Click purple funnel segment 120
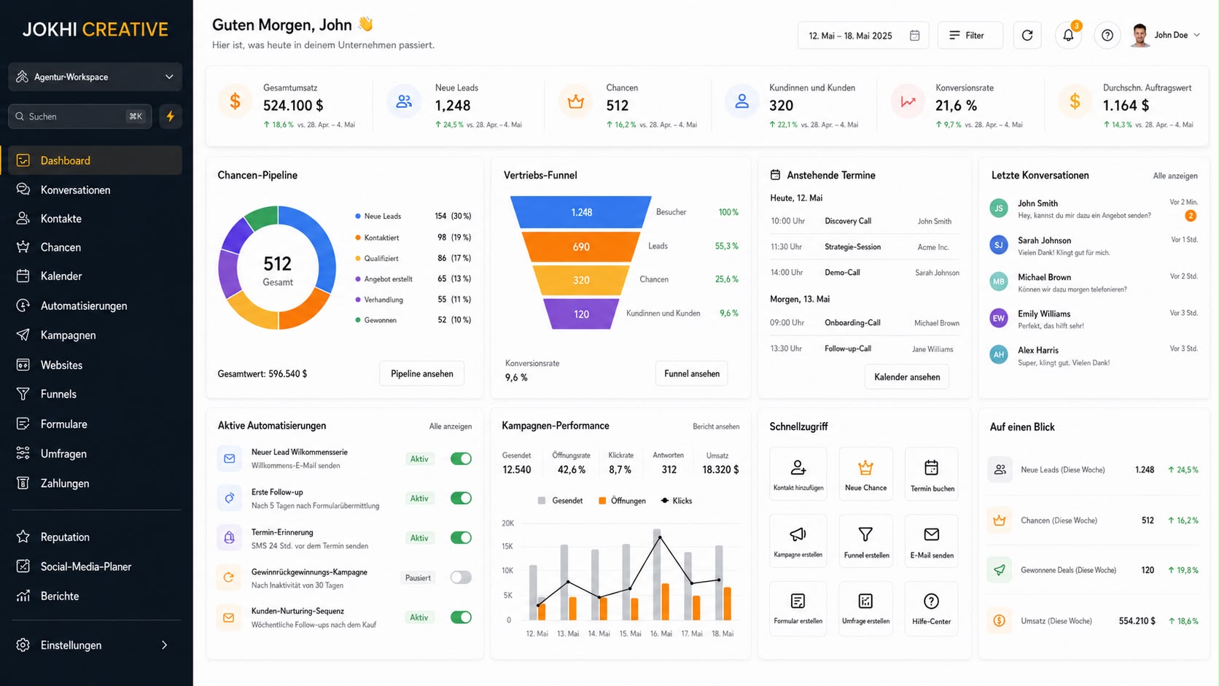 581,314
